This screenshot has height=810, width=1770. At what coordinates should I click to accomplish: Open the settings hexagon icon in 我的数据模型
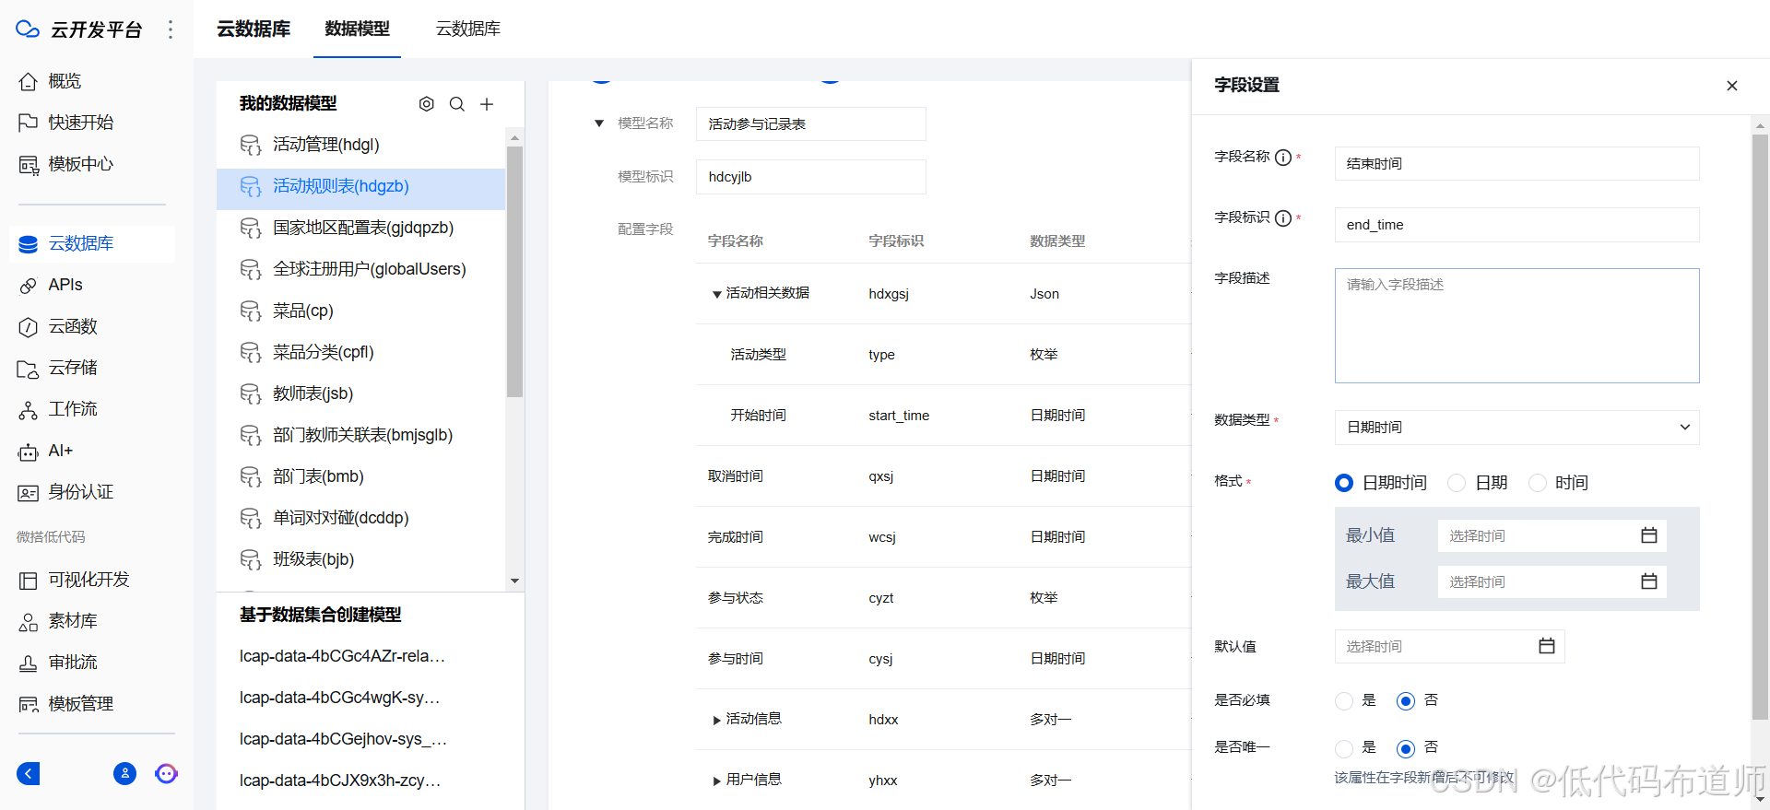426,104
